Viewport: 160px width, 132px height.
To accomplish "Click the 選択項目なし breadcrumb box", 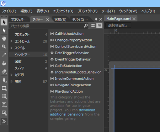I will tap(118, 25).
